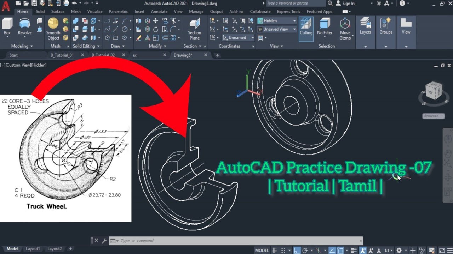Screen dimensions: 453x254
Task: Select the Box modeling tool
Action: pos(7,27)
